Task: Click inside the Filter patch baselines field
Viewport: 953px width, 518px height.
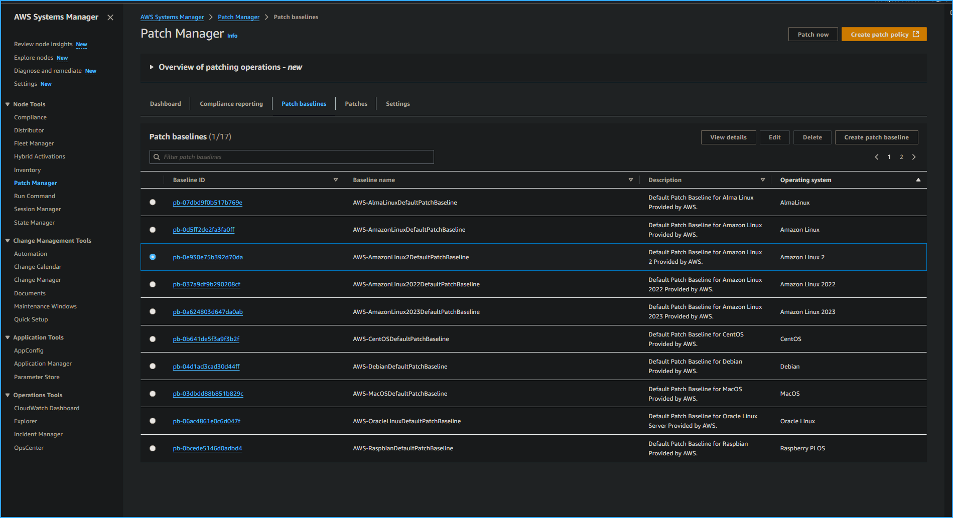Action: 291,156
